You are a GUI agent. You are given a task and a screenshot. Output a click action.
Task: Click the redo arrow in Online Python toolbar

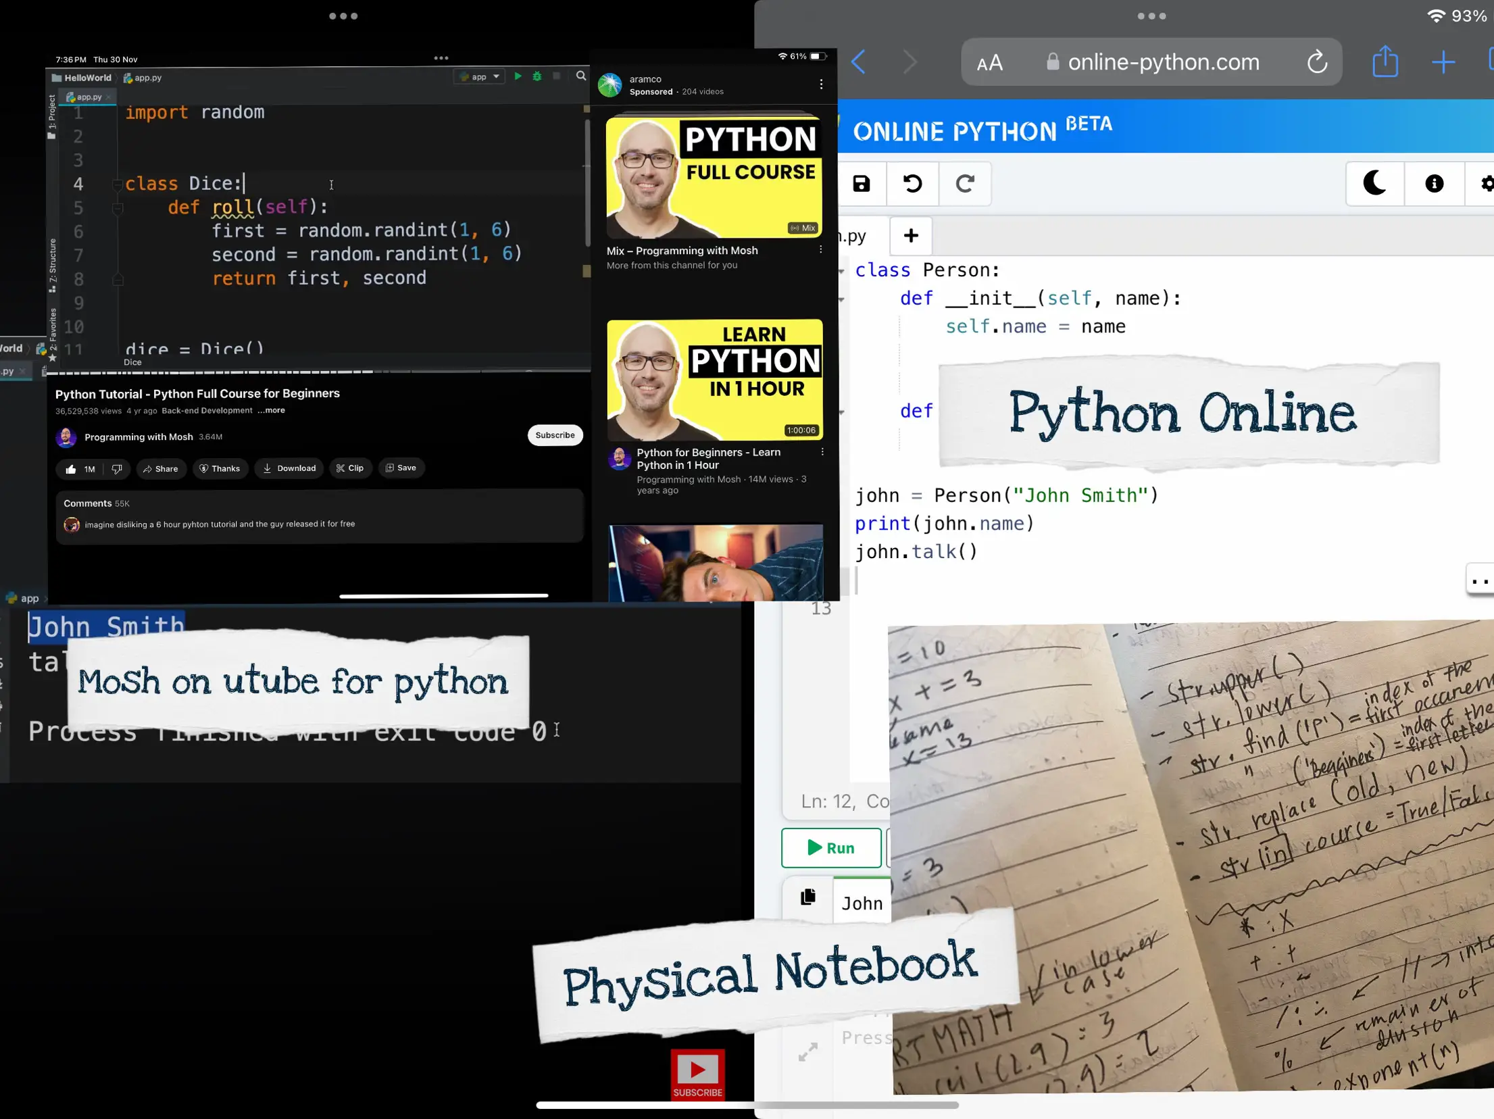(x=965, y=184)
